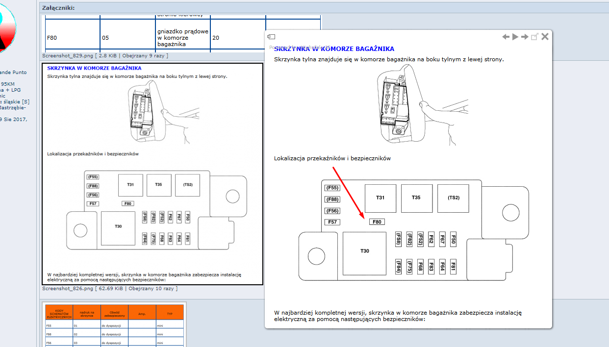Viewport: 609px width, 347px height.
Task: Click the Screenshot_829.png caption text
Action: click(x=67, y=56)
